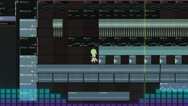Click the waveform icon on Hat_Closed_-23 track
The height and width of the screenshot is (106, 188).
[x=32, y=81]
